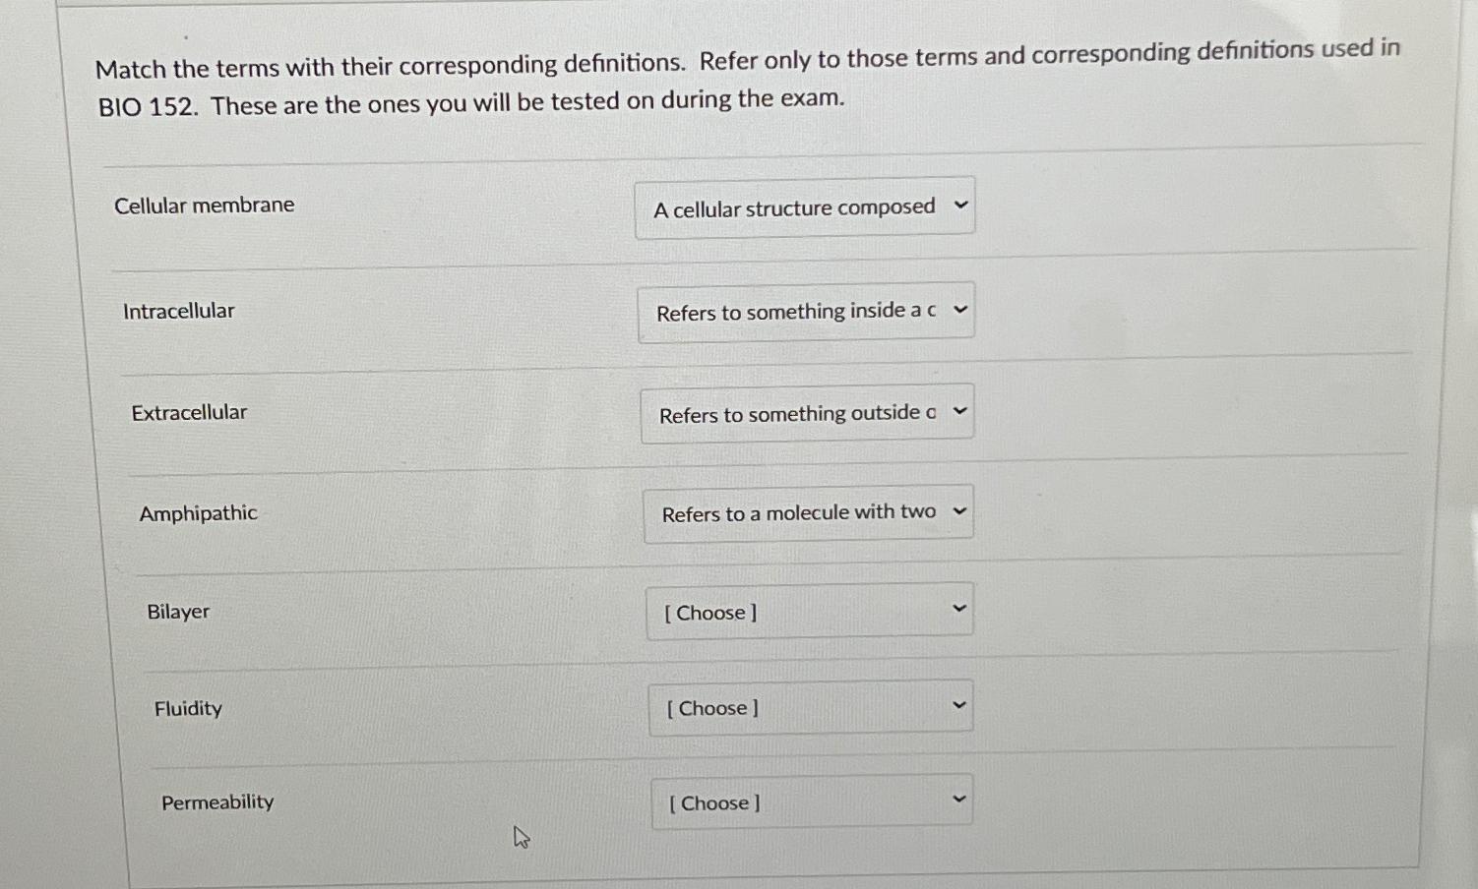Click the chevron on the Cellular membrane dropdown
The image size is (1478, 889).
[959, 205]
